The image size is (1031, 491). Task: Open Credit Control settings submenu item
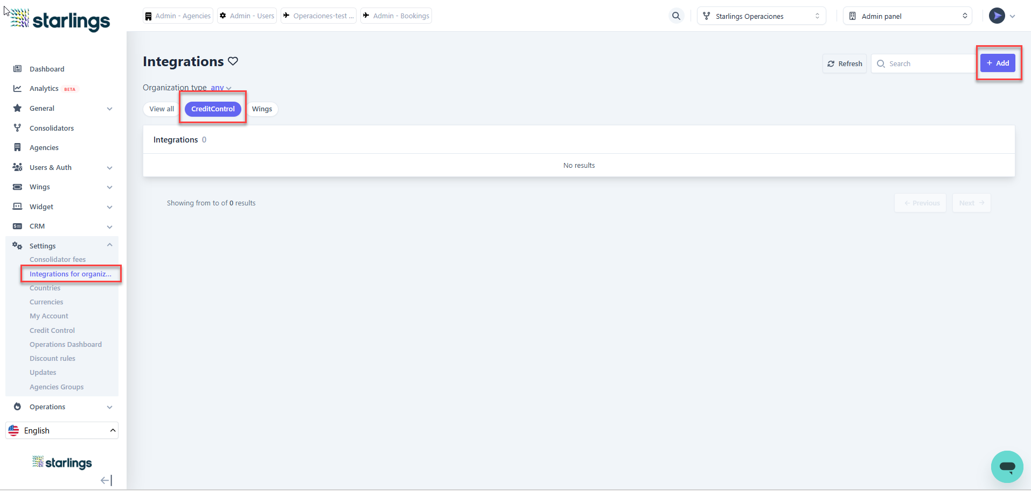(x=52, y=331)
